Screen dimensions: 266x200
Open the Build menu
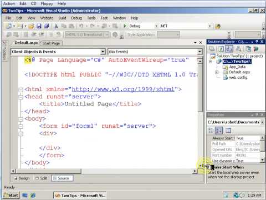[x=62, y=18]
